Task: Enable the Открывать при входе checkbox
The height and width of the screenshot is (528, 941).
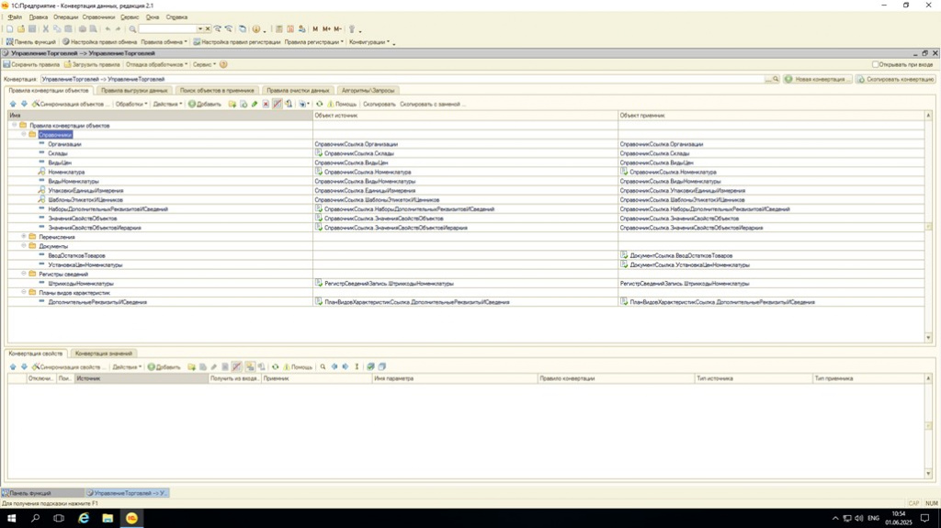Action: 875,64
